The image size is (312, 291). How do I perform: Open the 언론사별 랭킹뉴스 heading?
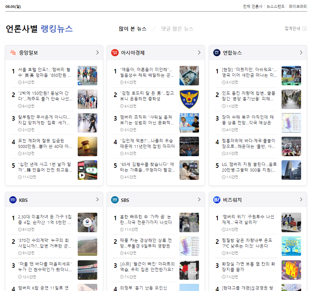click(x=39, y=29)
